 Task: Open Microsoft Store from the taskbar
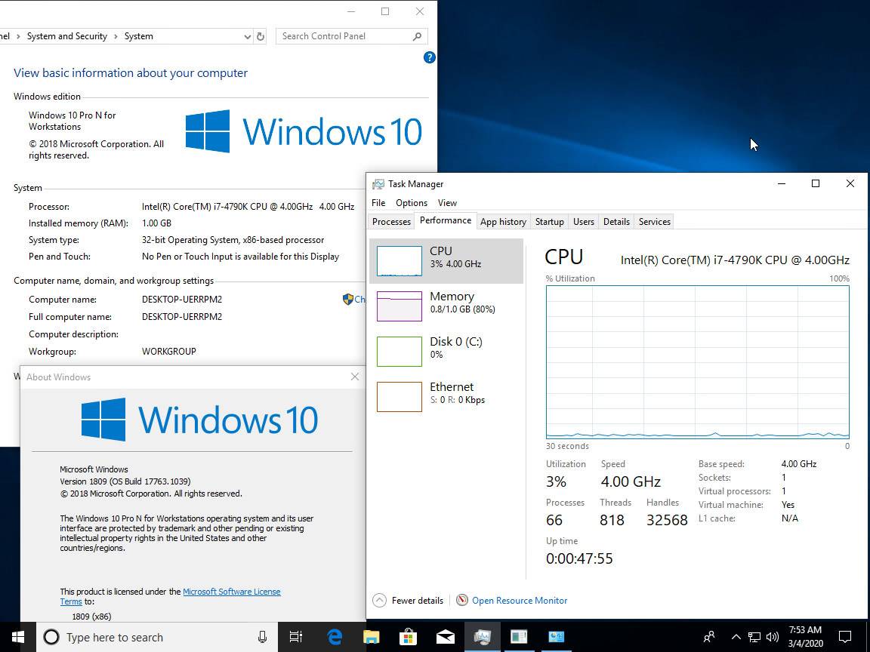(x=408, y=637)
